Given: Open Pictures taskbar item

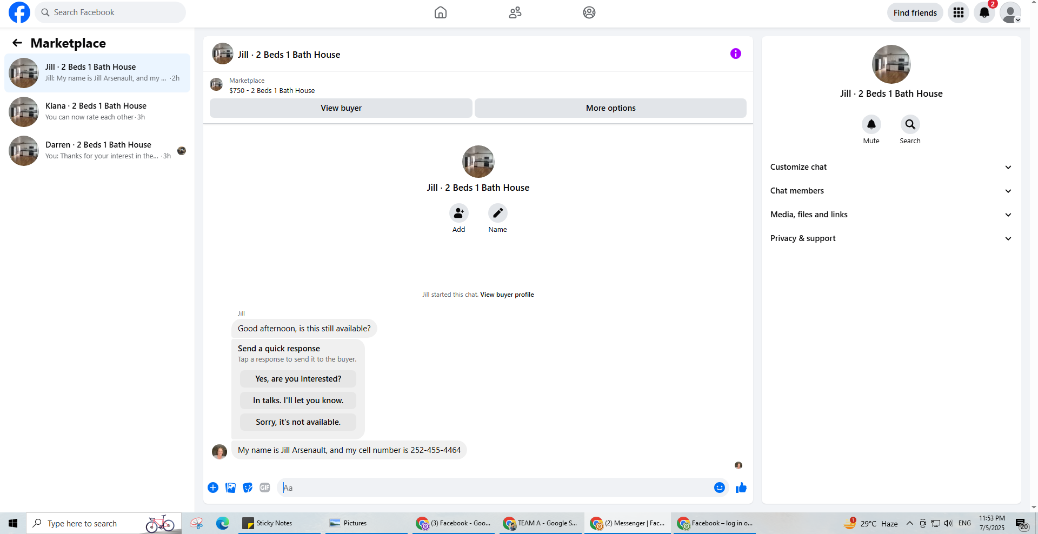Looking at the screenshot, I should pos(367,523).
